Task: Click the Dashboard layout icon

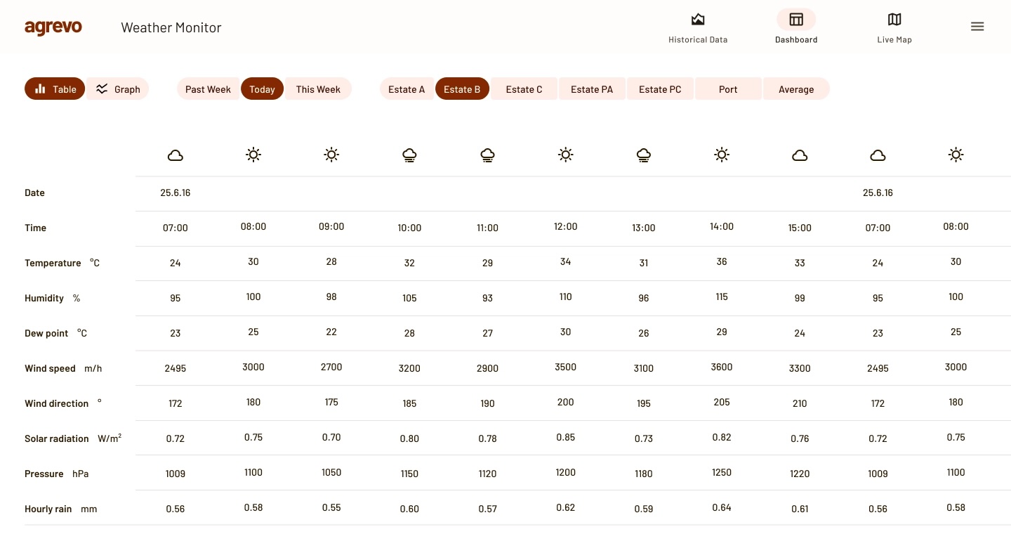Action: tap(795, 20)
